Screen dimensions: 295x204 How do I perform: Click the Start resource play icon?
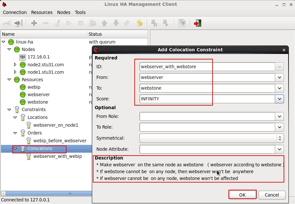[x=69, y=23]
